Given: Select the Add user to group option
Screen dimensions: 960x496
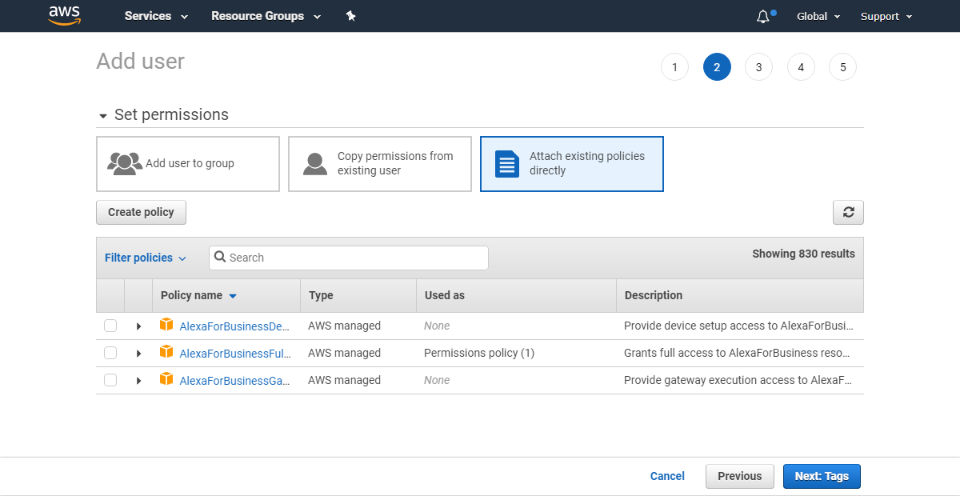Looking at the screenshot, I should 188,164.
